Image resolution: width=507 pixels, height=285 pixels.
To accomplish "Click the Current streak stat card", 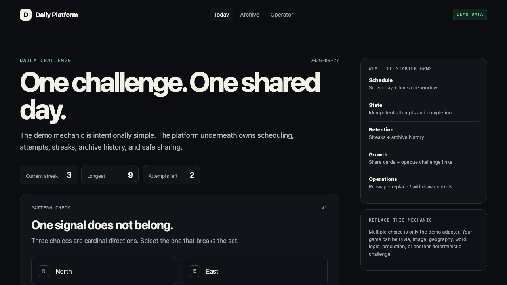I will [x=49, y=175].
